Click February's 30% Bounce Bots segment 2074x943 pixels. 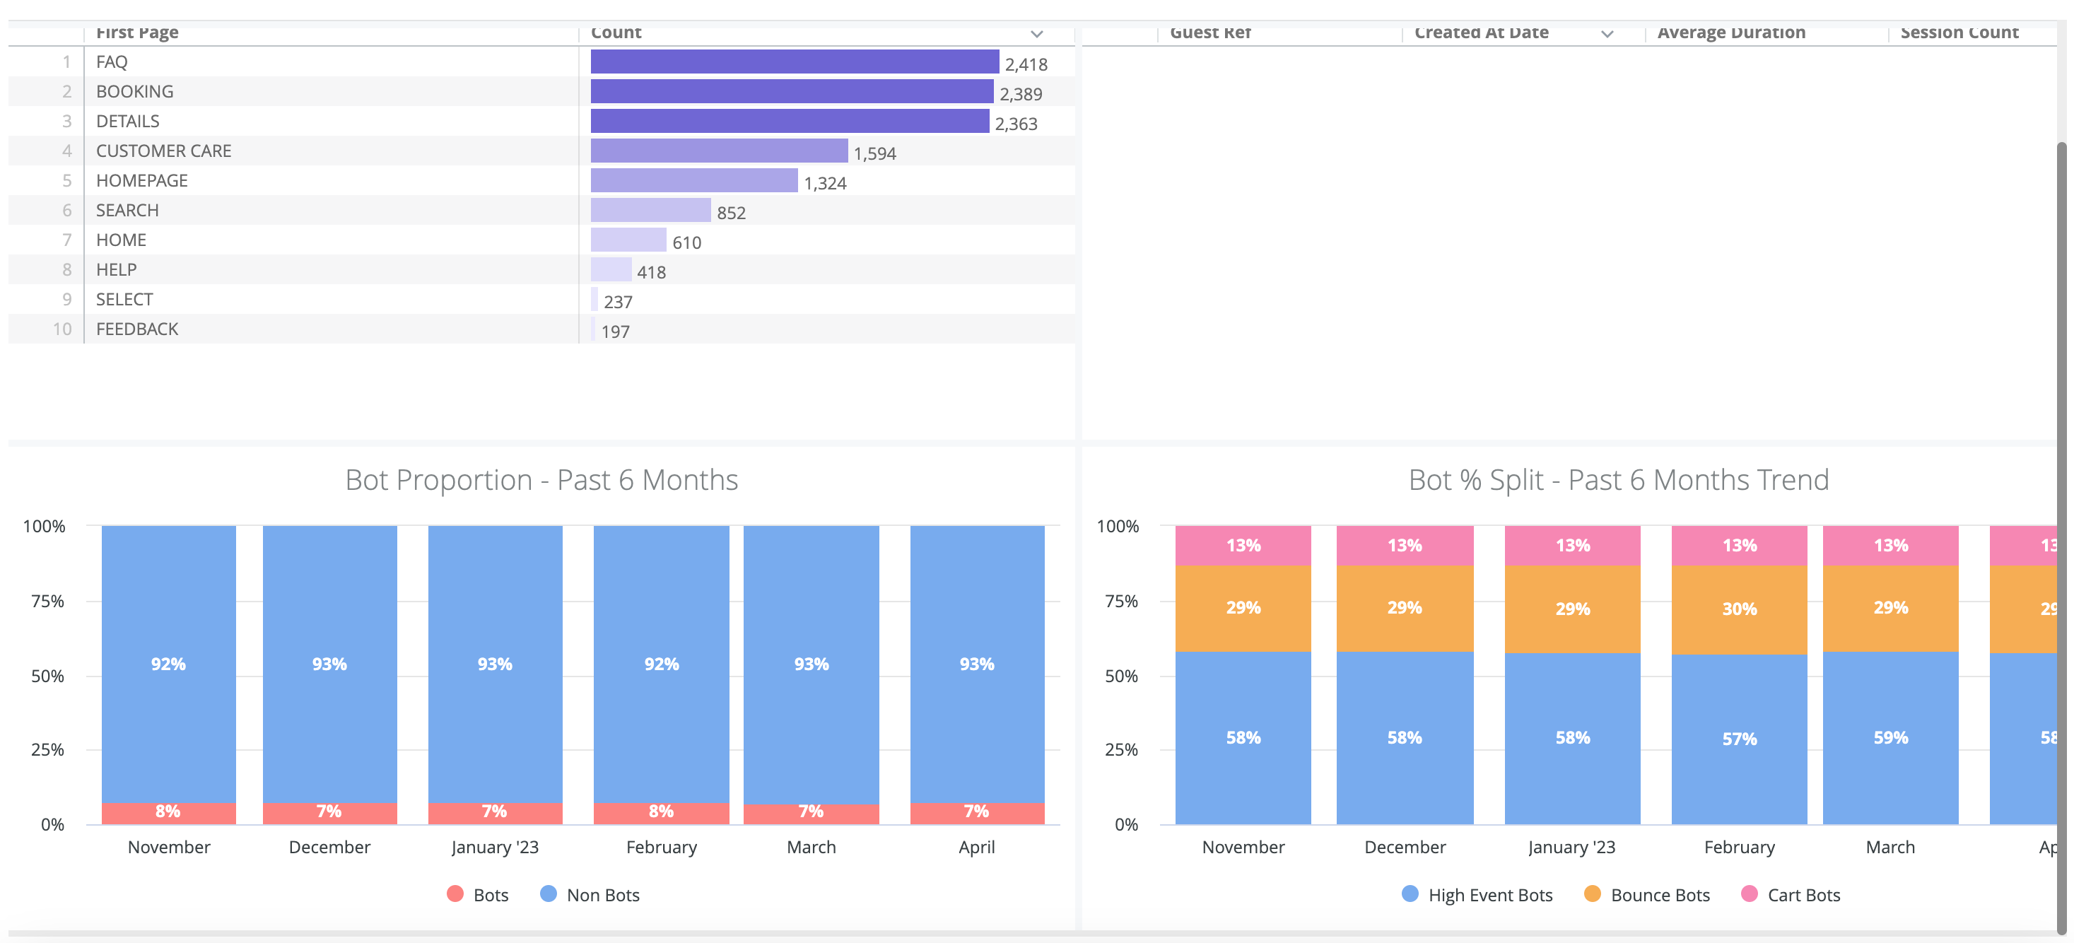pyautogui.click(x=1738, y=609)
